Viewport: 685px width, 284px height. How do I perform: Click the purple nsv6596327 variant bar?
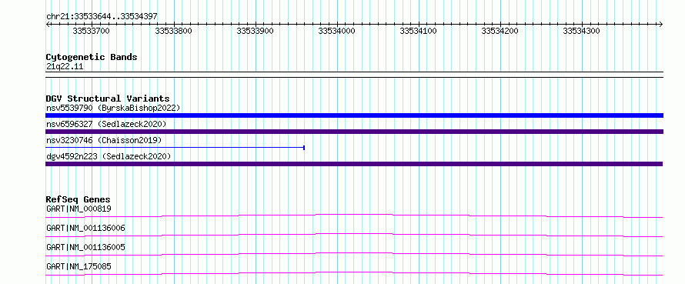tap(354, 132)
